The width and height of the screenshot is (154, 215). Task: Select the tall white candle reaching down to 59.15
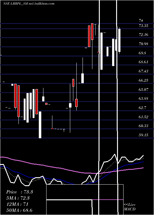click(40, 125)
